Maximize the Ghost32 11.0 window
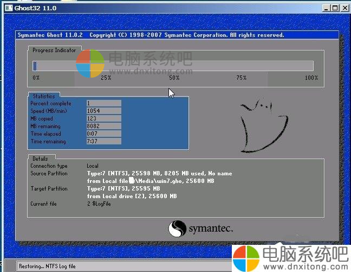 (335, 8)
